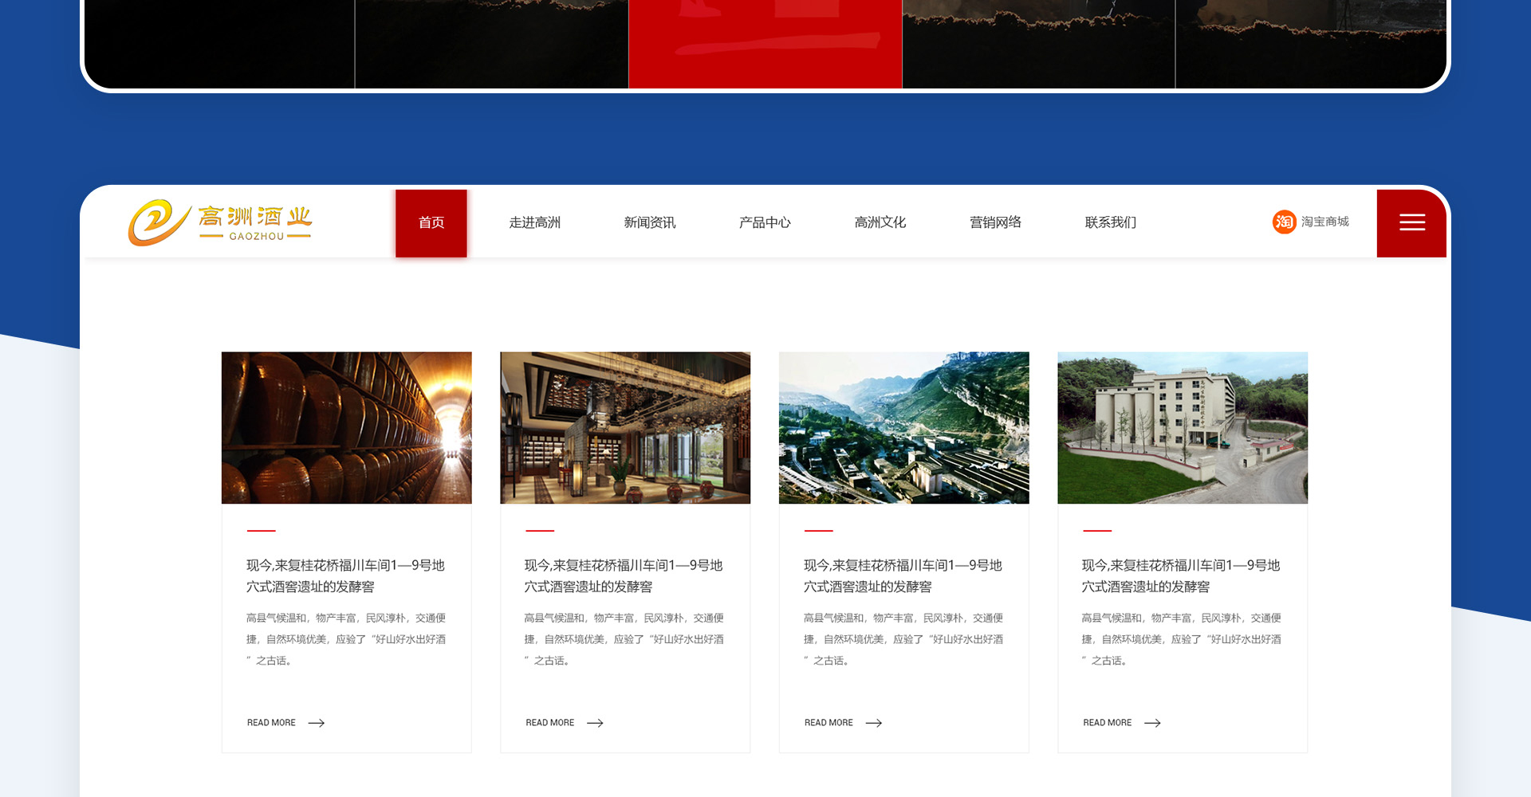The width and height of the screenshot is (1531, 797).
Task: Click arrow icon on fourth card
Action: coord(1152,723)
